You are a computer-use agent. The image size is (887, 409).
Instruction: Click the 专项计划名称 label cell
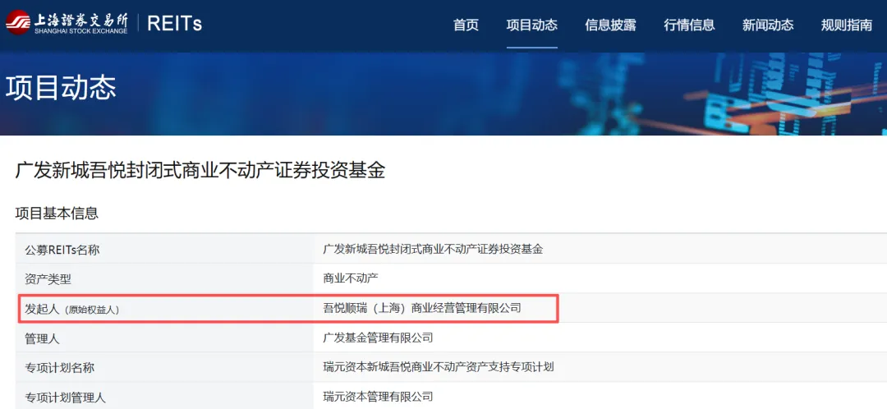point(164,368)
